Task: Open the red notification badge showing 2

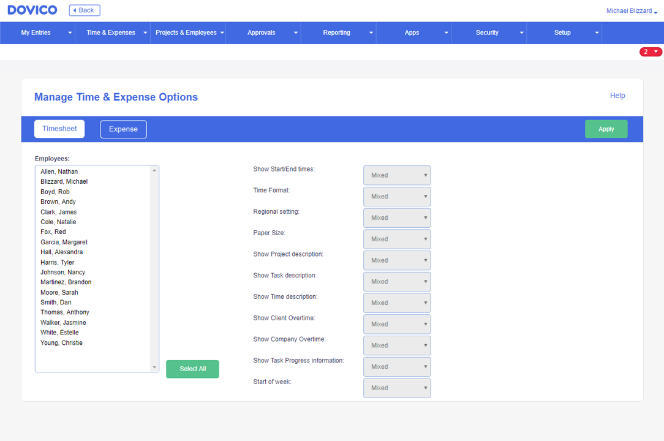Action: 650,51
